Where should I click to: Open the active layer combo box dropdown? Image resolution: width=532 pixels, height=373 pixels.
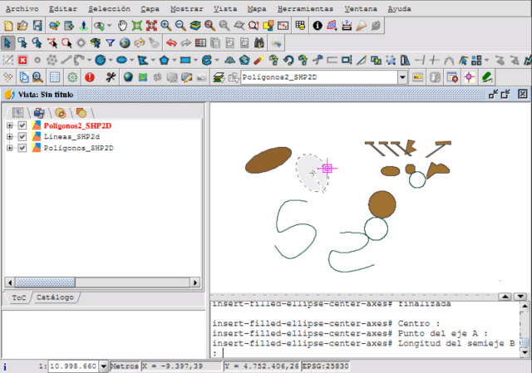403,76
